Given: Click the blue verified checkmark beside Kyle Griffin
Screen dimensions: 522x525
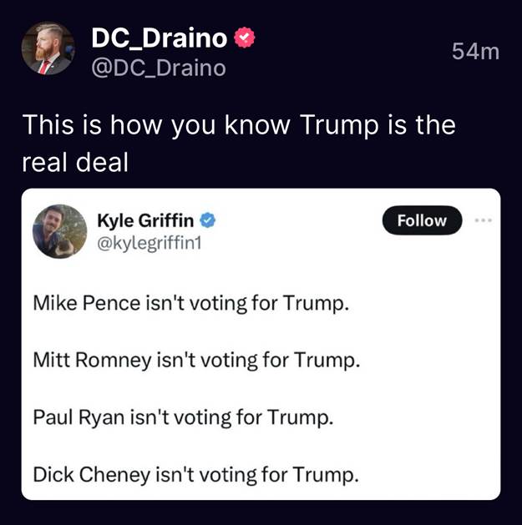Looking at the screenshot, I should 209,220.
